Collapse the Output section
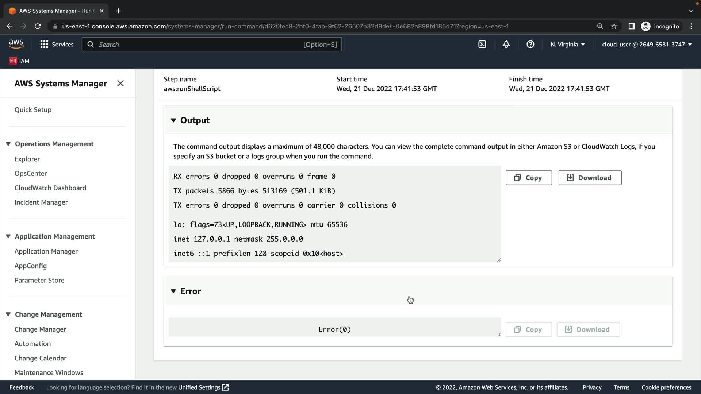 point(173,120)
